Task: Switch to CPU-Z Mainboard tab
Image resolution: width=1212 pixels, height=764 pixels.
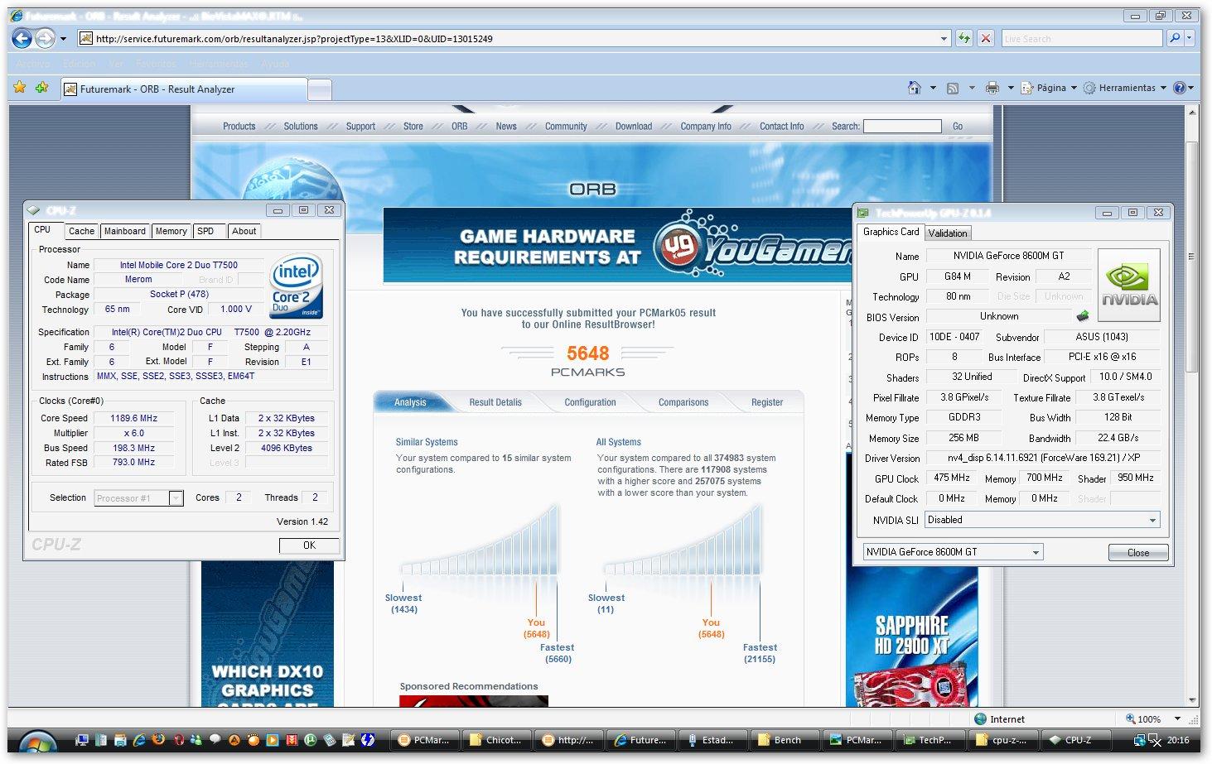Action: coord(125,231)
